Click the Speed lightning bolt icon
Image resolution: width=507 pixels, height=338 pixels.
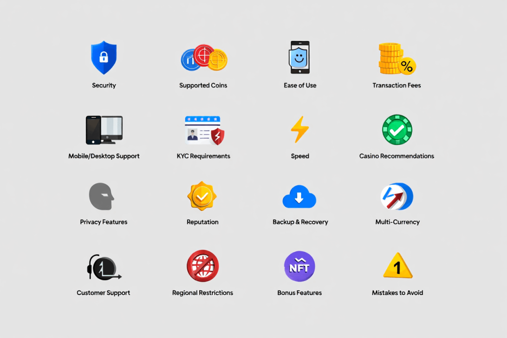[300, 129]
